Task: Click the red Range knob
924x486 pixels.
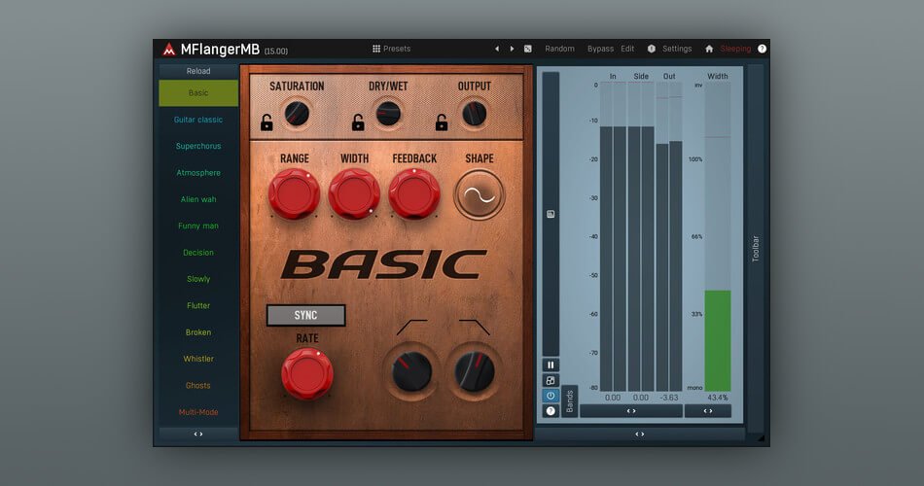Action: 294,193
